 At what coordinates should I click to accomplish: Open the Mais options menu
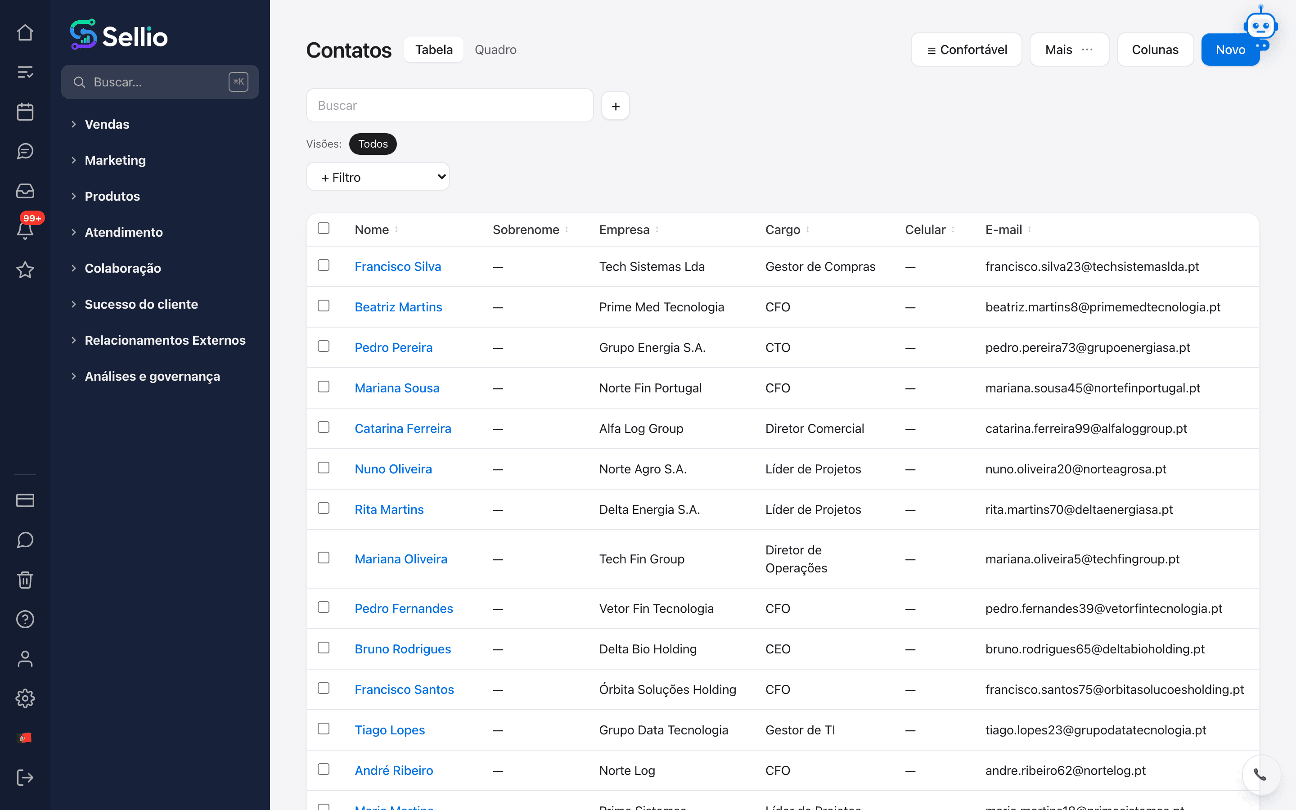point(1069,50)
